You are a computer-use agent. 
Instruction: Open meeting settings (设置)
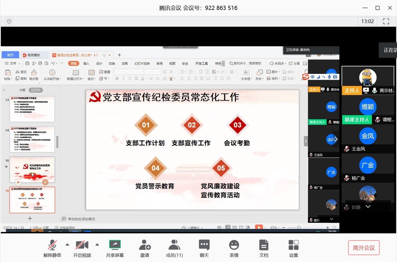(x=294, y=245)
